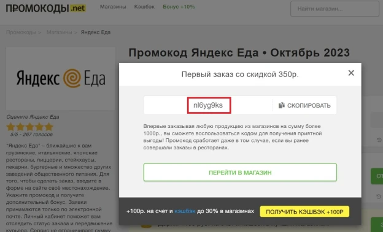Rate with the third star
Screen dimensions: 383x232
click(x=30, y=127)
